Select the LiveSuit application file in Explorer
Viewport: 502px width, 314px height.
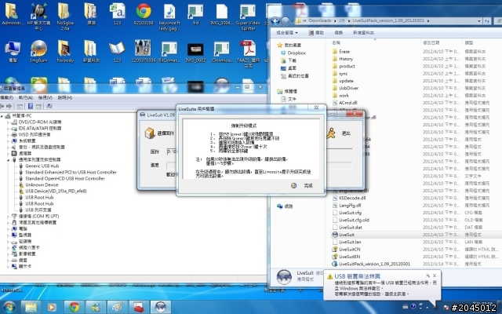coord(347,235)
